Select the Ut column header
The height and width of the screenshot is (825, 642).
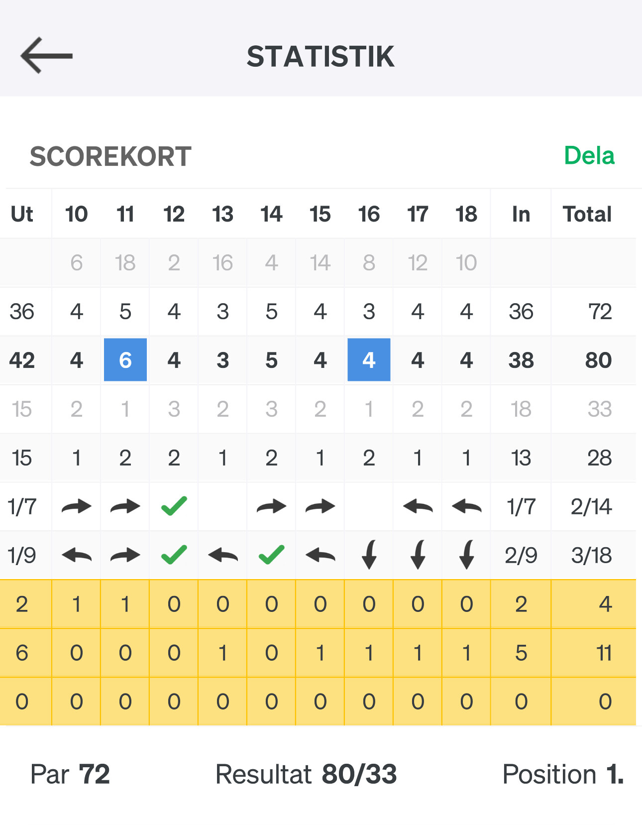(x=22, y=214)
